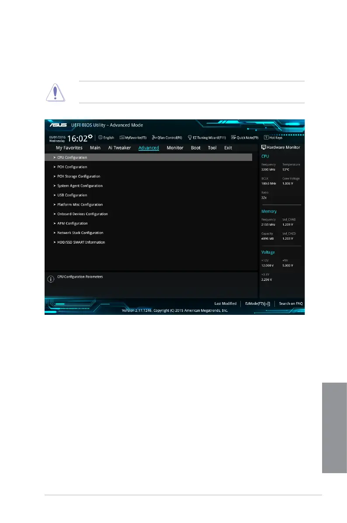Click memory capacity value 4096 MB
This screenshot has height=523, width=347.
267,238
